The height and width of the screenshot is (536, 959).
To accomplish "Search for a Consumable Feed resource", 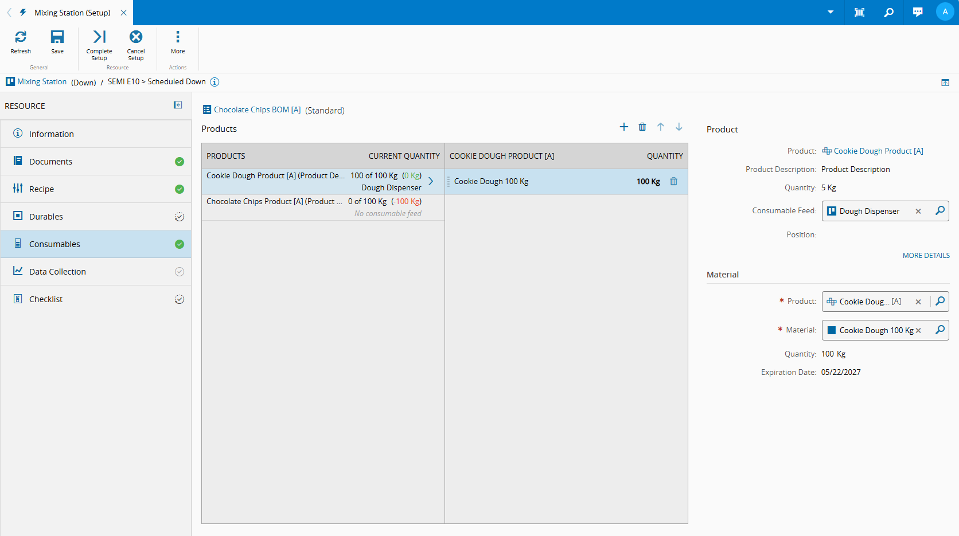I will [x=939, y=211].
